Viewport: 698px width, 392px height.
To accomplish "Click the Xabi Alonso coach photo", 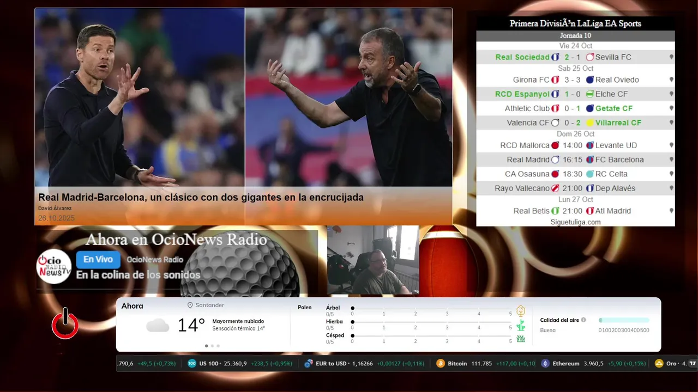I will 140,97.
